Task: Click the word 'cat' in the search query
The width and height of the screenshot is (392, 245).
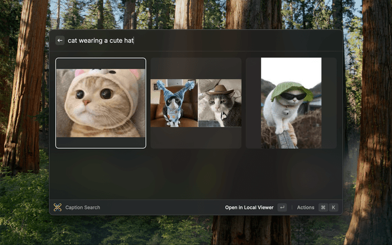Action: tap(72, 40)
